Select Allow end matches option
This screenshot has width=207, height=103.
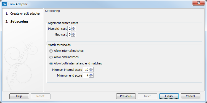pyautogui.click(x=51, y=57)
